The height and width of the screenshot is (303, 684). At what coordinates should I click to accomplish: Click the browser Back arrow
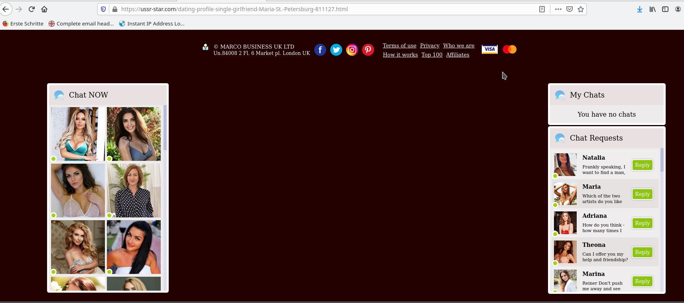point(6,9)
